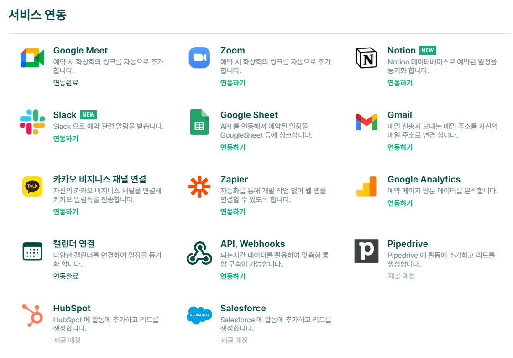Click the HubSpot sprocket icon
Image resolution: width=513 pixels, height=358 pixels.
[32, 315]
